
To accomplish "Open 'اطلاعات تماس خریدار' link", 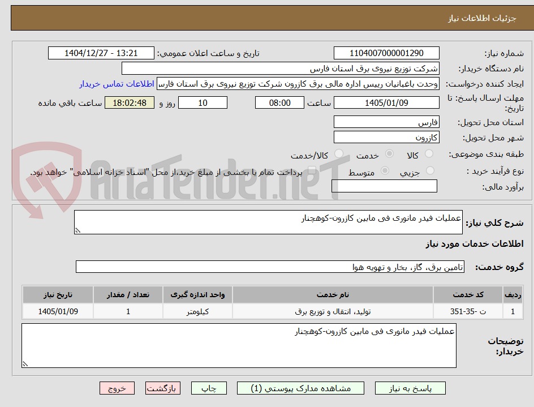I will pyautogui.click(x=117, y=84).
